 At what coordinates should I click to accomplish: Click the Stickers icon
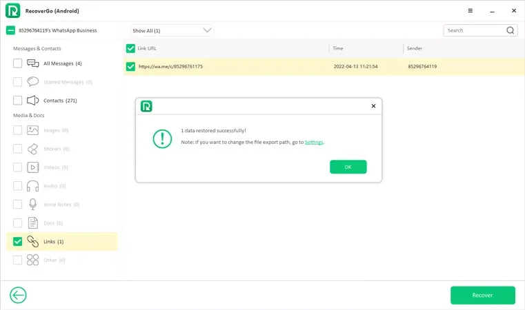tap(33, 149)
